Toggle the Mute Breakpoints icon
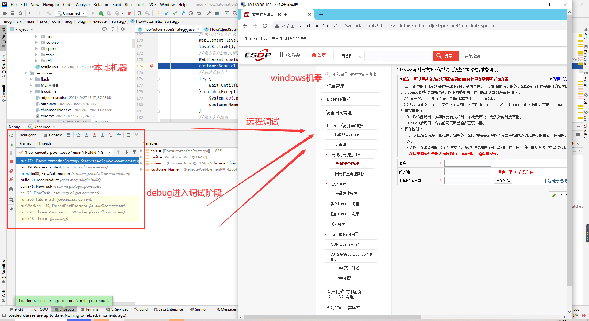 pos(11,179)
